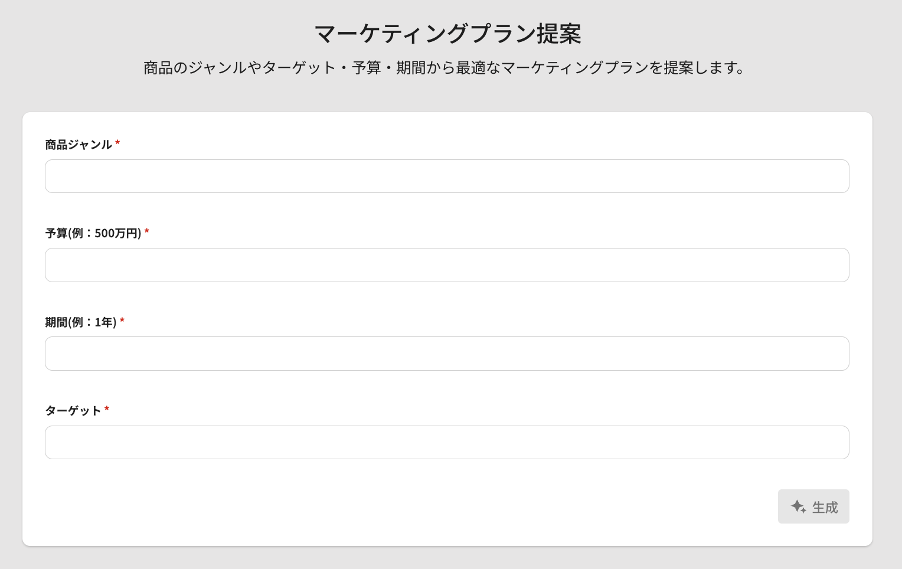Click the マーケティングプラン提案 page title
Image resolution: width=902 pixels, height=569 pixels.
pyautogui.click(x=447, y=34)
